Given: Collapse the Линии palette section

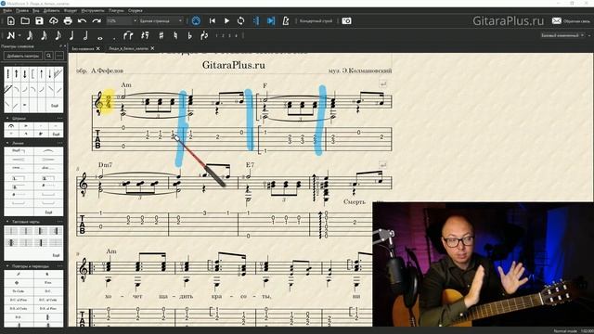Looking at the screenshot, I should pyautogui.click(x=7, y=143).
